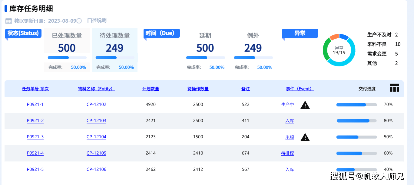This screenshot has height=185, width=414.
Task: Select the 待处理数量 card
Action: (x=114, y=50)
